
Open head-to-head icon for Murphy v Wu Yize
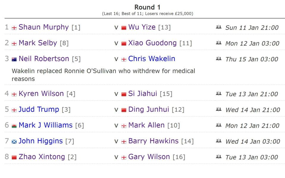click(219, 28)
